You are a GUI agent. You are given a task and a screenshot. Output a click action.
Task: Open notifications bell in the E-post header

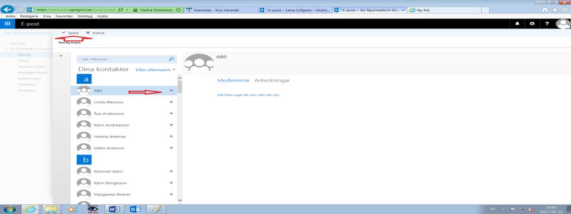pos(517,23)
